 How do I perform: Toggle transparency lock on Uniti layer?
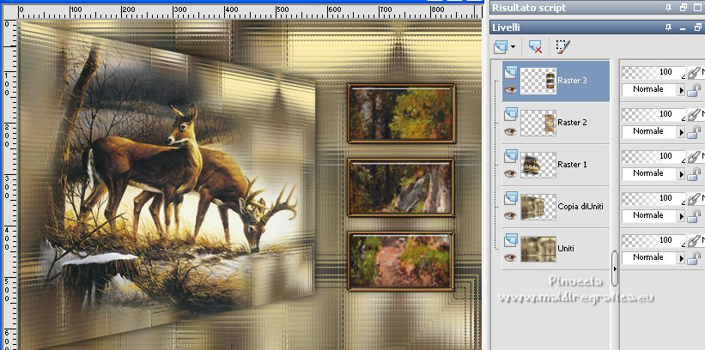pos(695,257)
